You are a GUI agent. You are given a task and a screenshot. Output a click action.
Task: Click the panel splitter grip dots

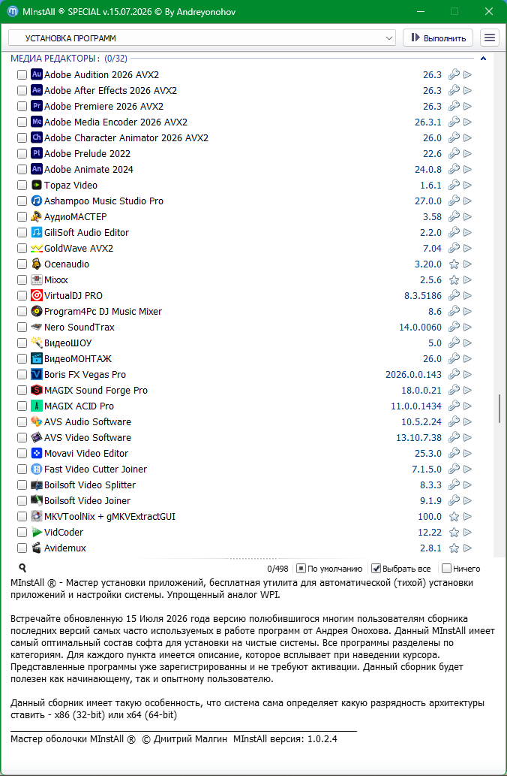coord(253,558)
